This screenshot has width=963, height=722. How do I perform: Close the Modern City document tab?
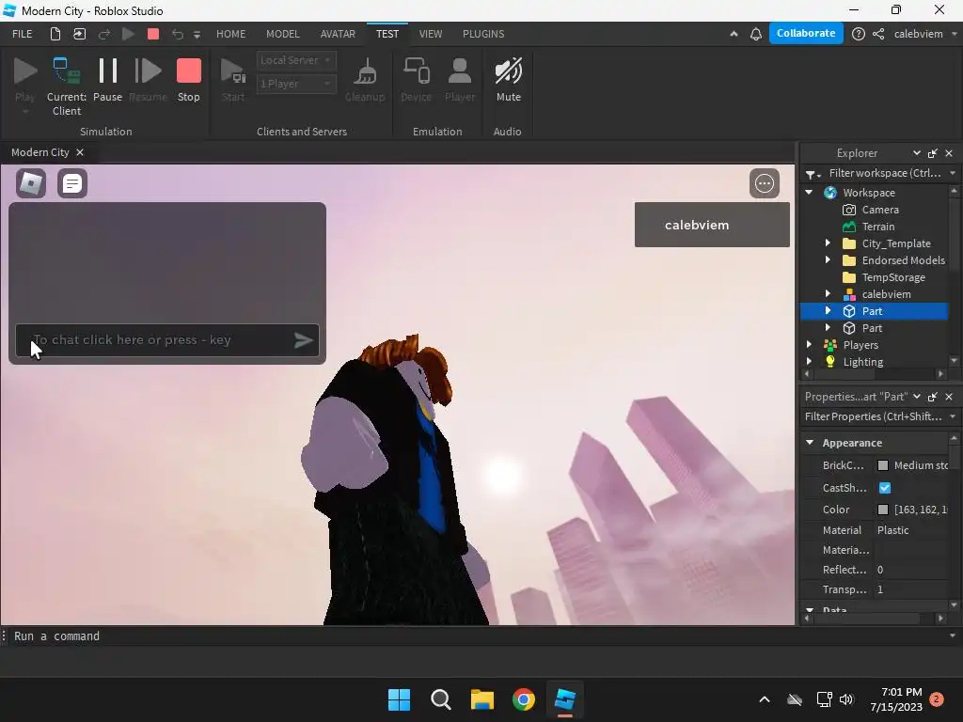[80, 152]
